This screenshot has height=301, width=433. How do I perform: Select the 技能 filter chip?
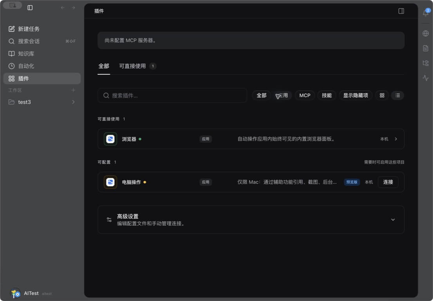pos(327,95)
